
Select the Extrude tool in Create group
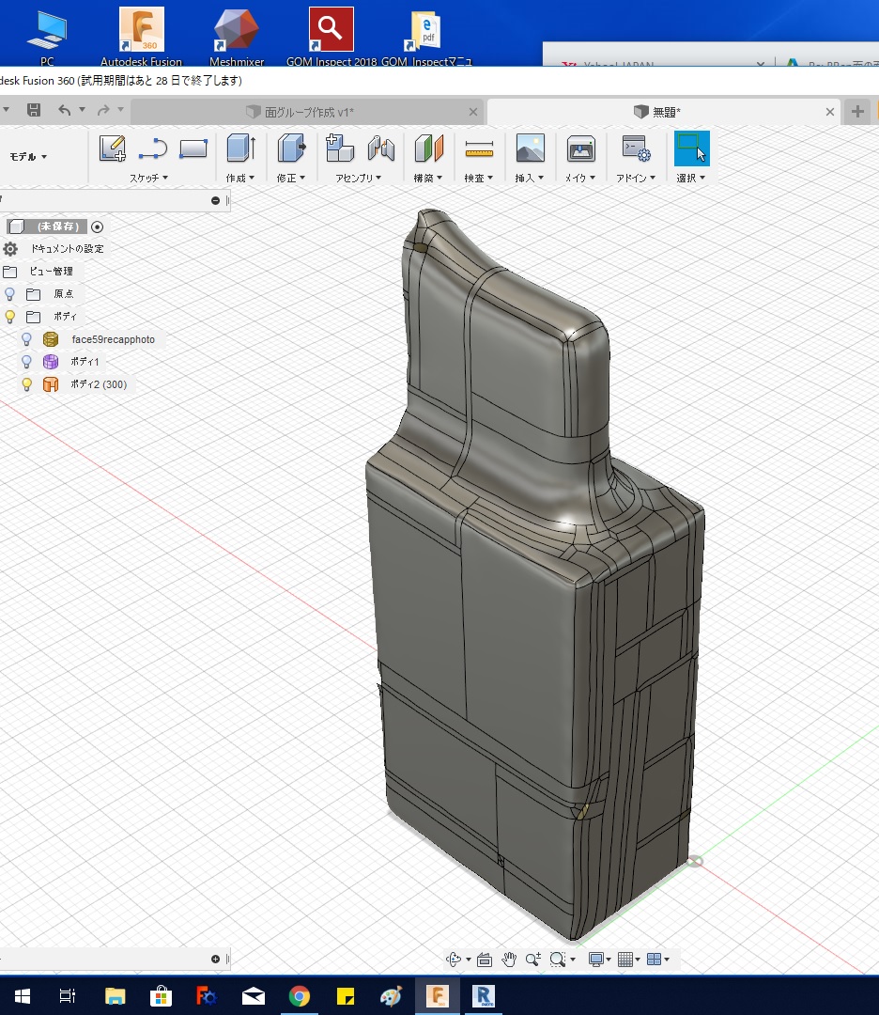click(241, 148)
